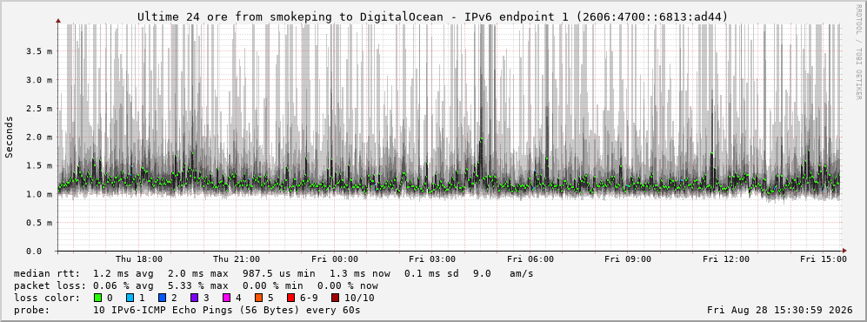Screen dimensions: 867x322
Task: Click the Fri 15:00 time axis label
Action: (x=824, y=259)
